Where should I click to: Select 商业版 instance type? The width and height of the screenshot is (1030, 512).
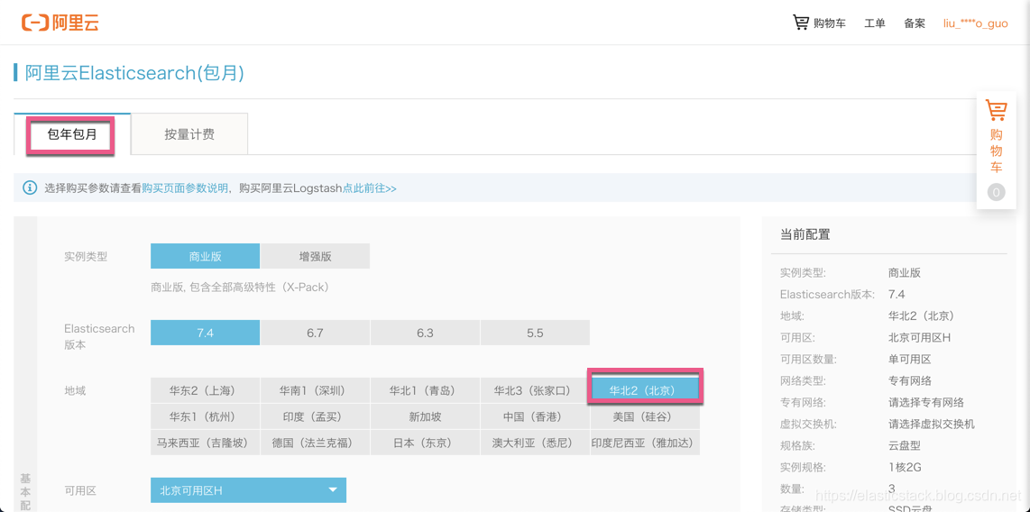click(x=205, y=257)
